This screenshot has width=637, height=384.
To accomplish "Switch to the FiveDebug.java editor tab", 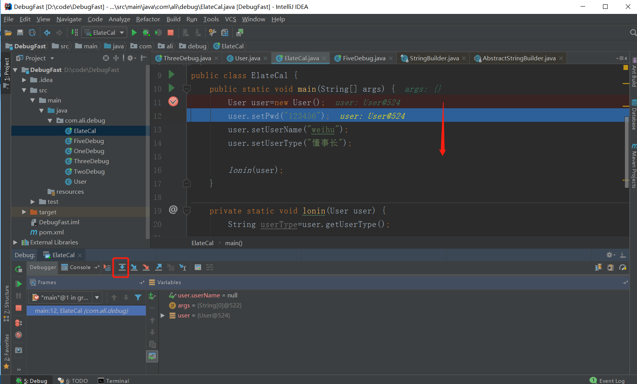I will [364, 58].
